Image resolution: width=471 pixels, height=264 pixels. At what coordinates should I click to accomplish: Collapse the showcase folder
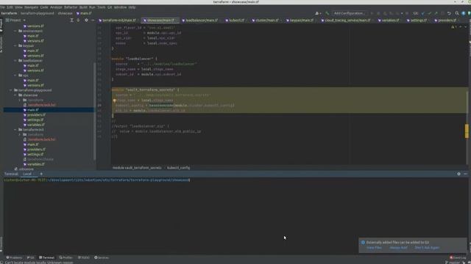pyautogui.click(x=15, y=95)
